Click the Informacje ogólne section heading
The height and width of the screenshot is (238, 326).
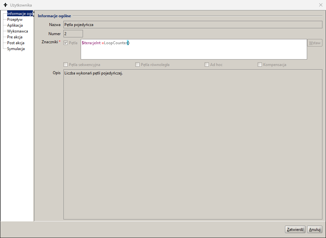tap(54, 16)
